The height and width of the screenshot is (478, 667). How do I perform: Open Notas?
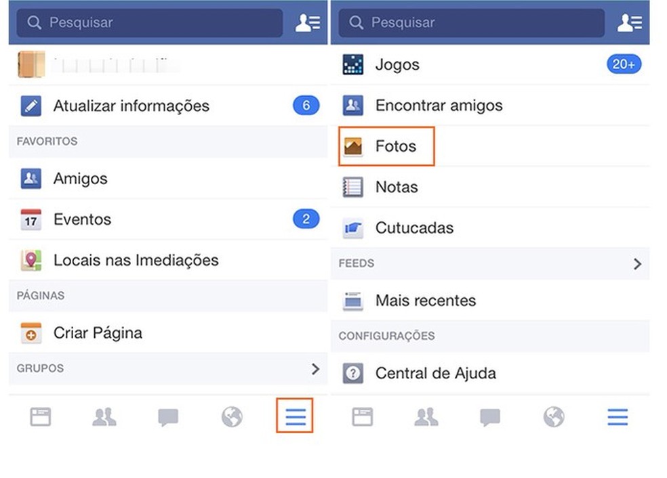pyautogui.click(x=397, y=187)
